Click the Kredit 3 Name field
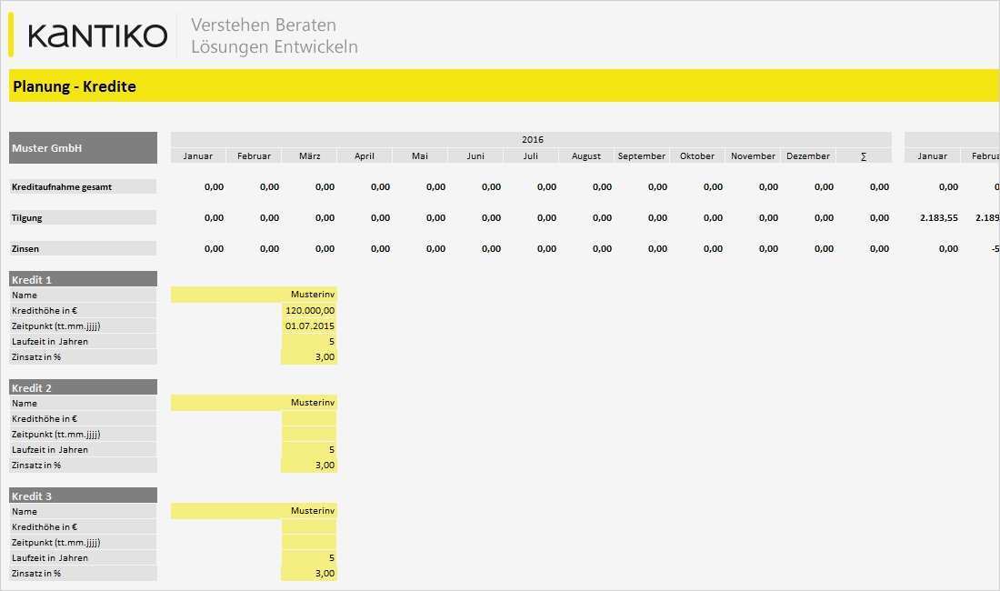 click(254, 511)
